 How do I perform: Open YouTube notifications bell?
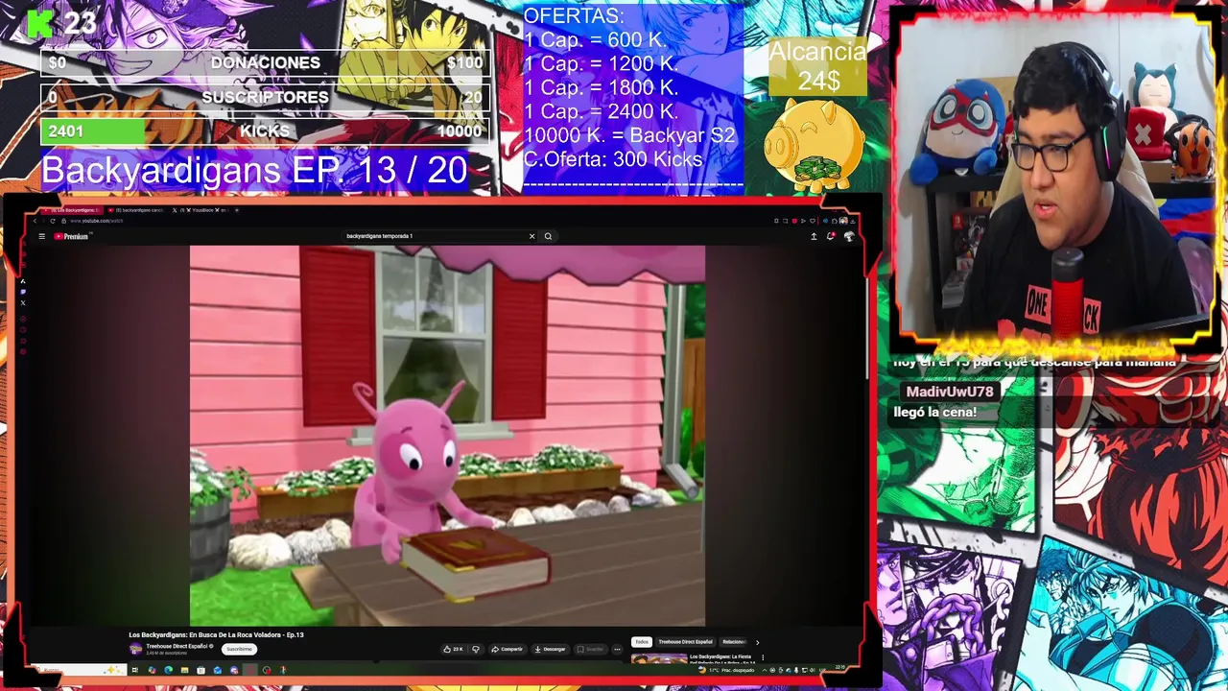pos(831,236)
